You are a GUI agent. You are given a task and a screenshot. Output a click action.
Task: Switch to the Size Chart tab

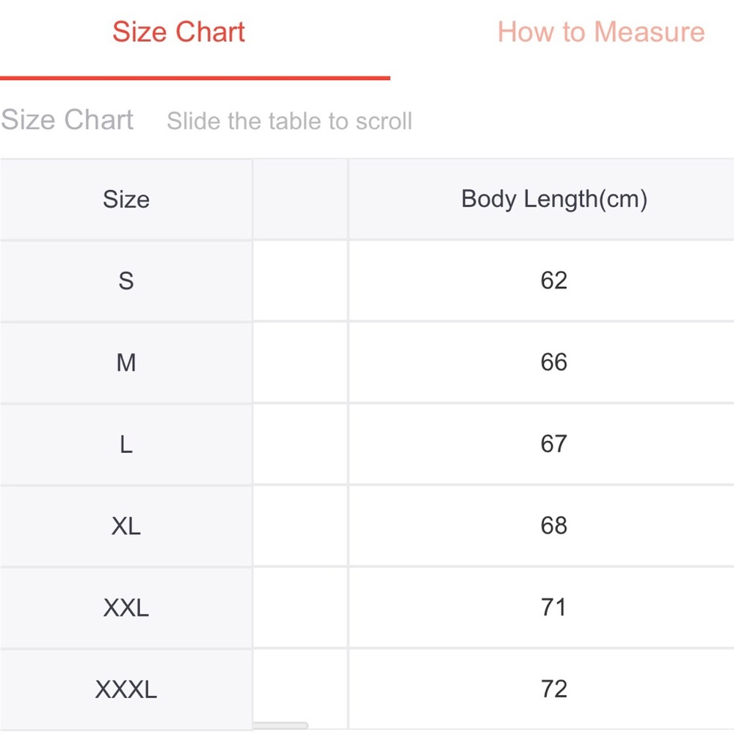pyautogui.click(x=178, y=32)
